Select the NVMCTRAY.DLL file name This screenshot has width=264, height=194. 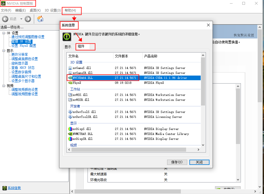tap(83, 134)
